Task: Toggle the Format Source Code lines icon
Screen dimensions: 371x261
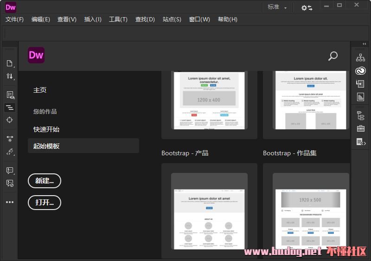Action: coord(10,108)
